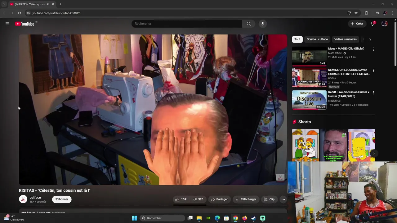Open Steam from the taskbar

tap(253, 218)
